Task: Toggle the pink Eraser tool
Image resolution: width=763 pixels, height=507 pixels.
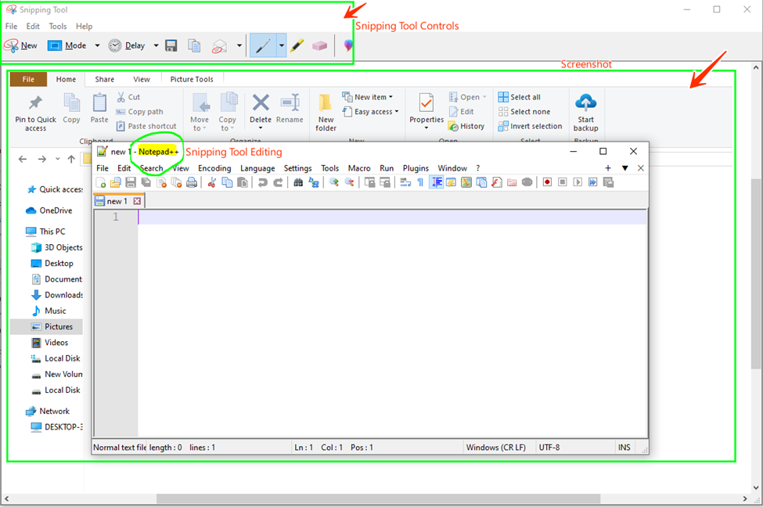Action: (320, 45)
